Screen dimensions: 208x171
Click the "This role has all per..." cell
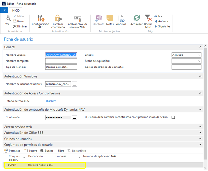40,165
